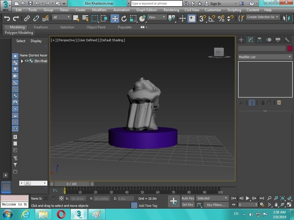This screenshot has height=220, width=294.
Task: Click the time slider 0 / 100 handle
Action: [71, 184]
